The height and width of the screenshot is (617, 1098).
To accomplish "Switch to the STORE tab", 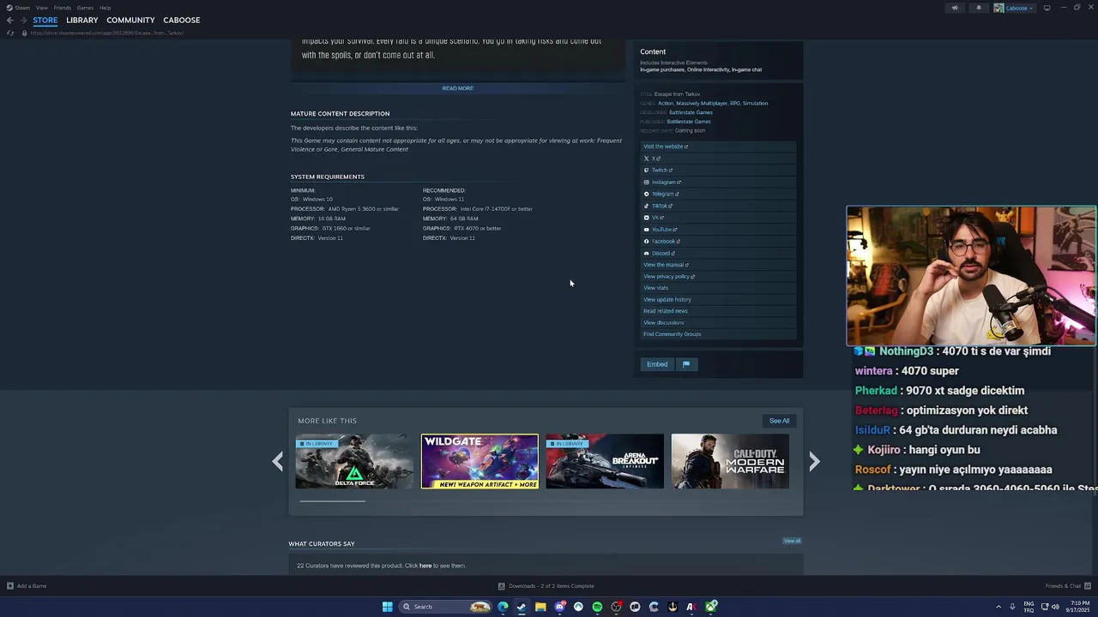I will point(45,20).
